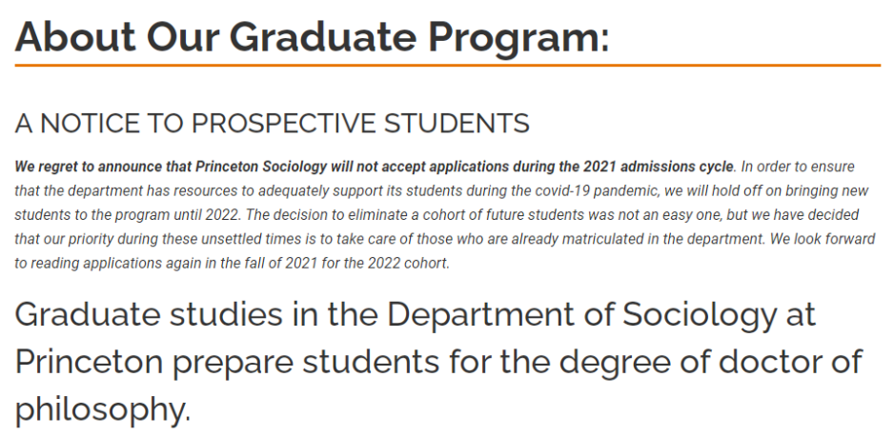Image resolution: width=894 pixels, height=437 pixels.
Task: Click the words 'Princeton Sociology' in bold text
Action: (270, 166)
